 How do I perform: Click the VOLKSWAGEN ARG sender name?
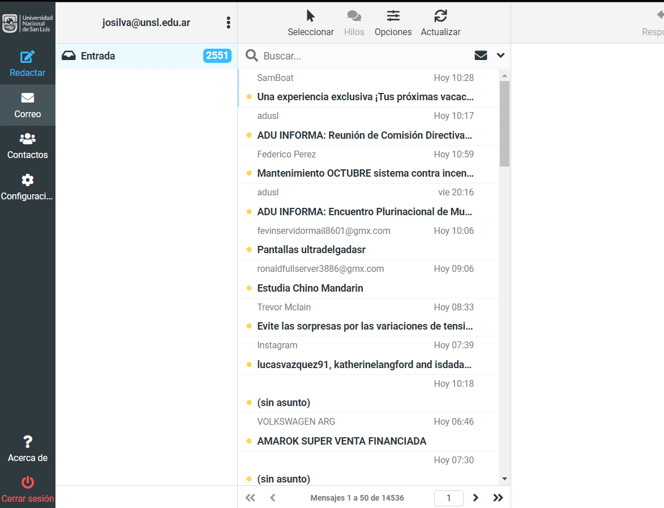tap(296, 421)
